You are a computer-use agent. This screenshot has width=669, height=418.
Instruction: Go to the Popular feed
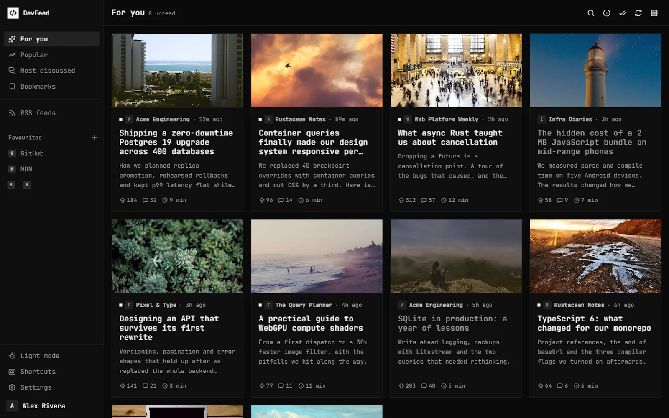52,55
